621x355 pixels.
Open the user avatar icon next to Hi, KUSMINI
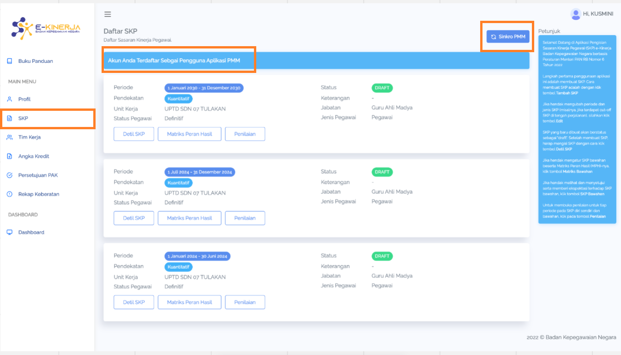pos(576,14)
